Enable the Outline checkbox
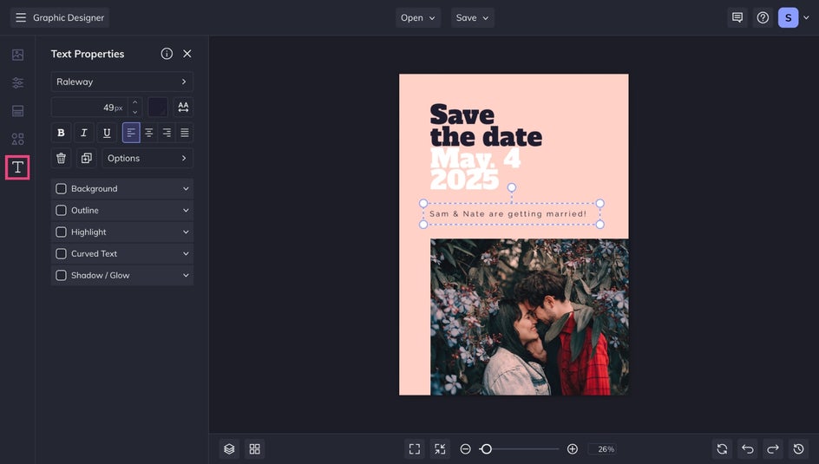The height and width of the screenshot is (464, 819). click(x=61, y=211)
